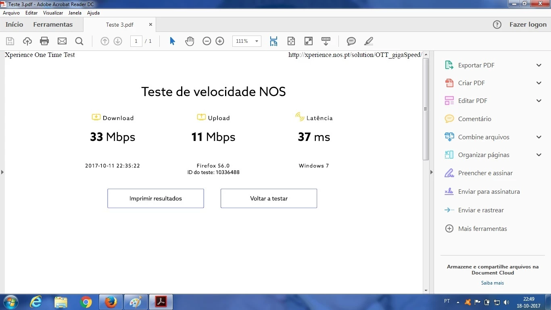This screenshot has height=310, width=551.
Task: Expand the Editar PDF chevron
Action: pos(539,101)
